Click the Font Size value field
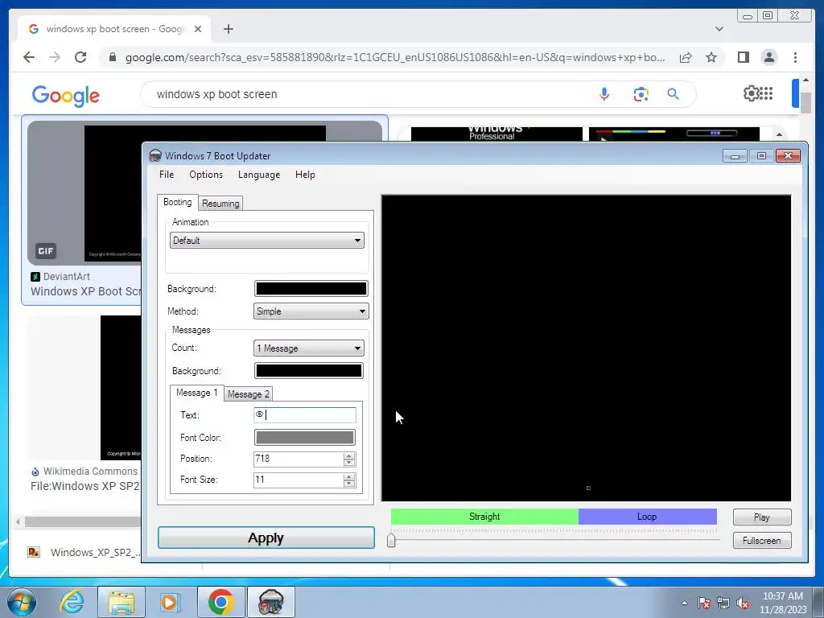824x618 pixels. pyautogui.click(x=298, y=480)
